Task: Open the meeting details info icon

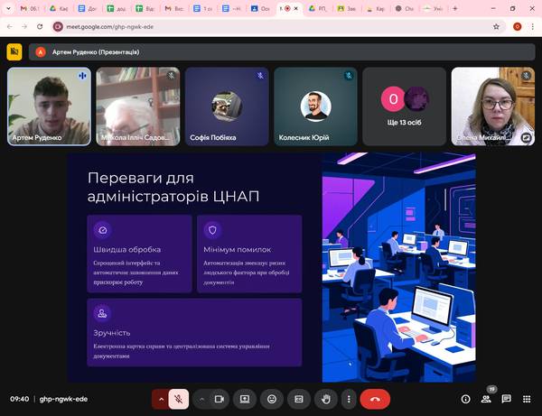Action: 465,398
